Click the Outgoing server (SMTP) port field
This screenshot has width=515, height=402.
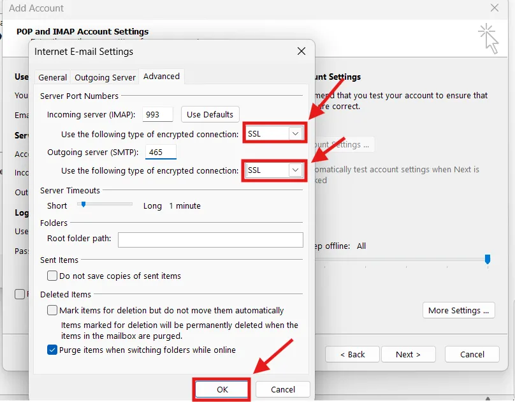pyautogui.click(x=161, y=153)
